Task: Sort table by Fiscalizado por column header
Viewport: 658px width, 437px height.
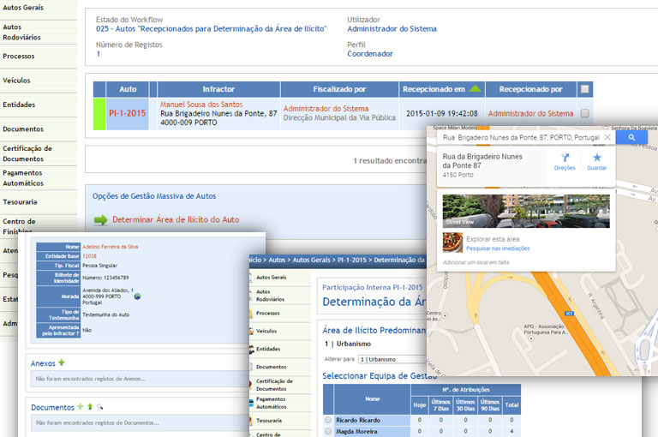Action: (339, 89)
